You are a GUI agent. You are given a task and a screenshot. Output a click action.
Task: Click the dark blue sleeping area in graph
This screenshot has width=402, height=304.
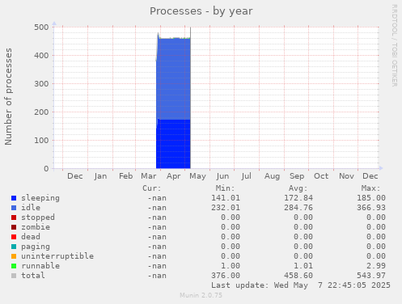tap(174, 144)
